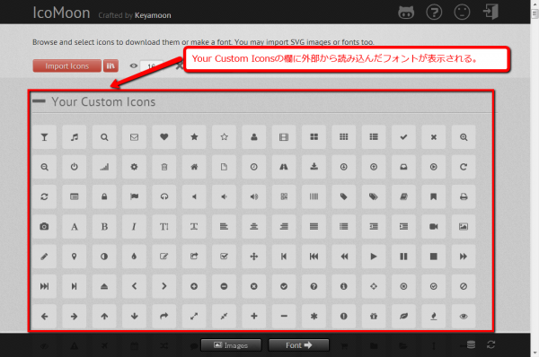Select the signal bars icon
Screen dimensions: 539x357
point(104,167)
